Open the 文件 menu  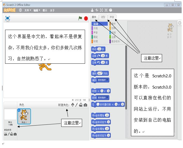click(x=28, y=10)
